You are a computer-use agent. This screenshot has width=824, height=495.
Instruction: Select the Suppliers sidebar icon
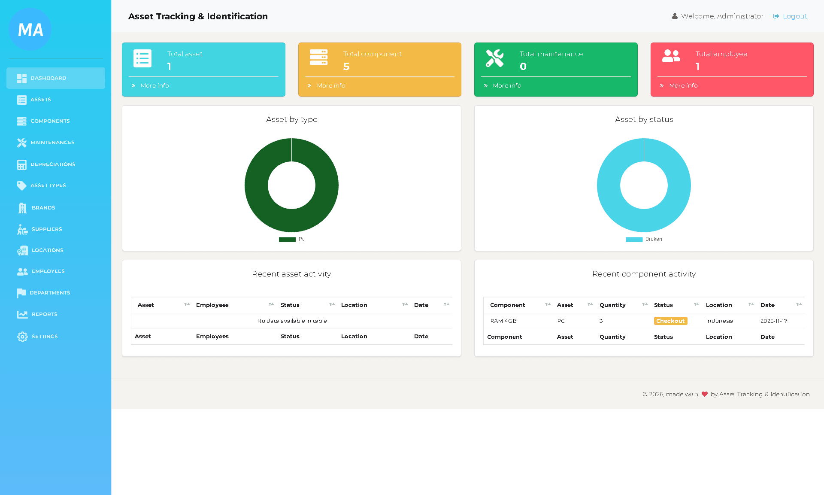coord(22,229)
